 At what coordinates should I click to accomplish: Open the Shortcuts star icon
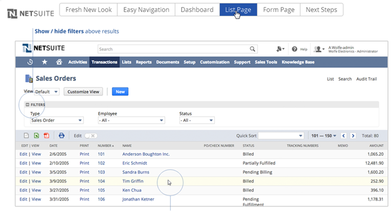44,62
